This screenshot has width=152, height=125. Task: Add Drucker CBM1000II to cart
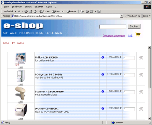tap(141, 109)
